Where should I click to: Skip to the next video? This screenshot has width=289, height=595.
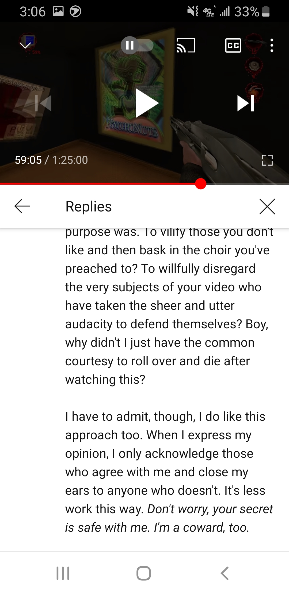[246, 103]
